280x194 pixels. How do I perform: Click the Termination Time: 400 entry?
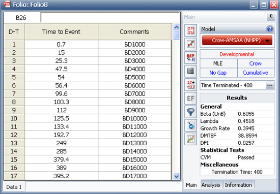237,172
